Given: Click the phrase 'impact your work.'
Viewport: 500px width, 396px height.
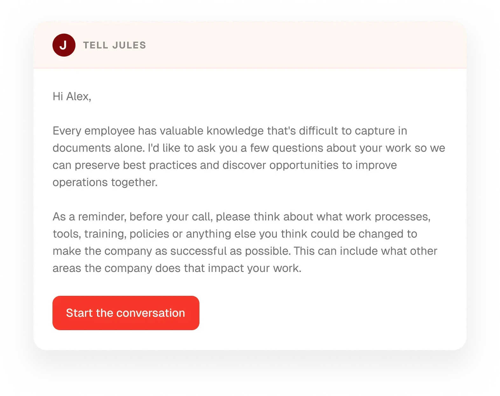Looking at the screenshot, I should pyautogui.click(x=255, y=268).
